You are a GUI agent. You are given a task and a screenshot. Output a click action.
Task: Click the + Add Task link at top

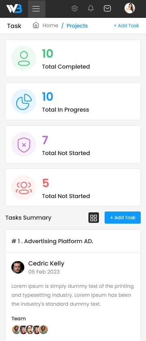coord(126,26)
